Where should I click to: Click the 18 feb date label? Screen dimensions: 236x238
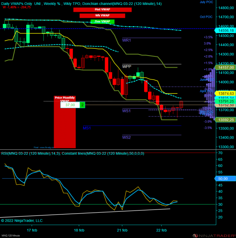pos(79,230)
